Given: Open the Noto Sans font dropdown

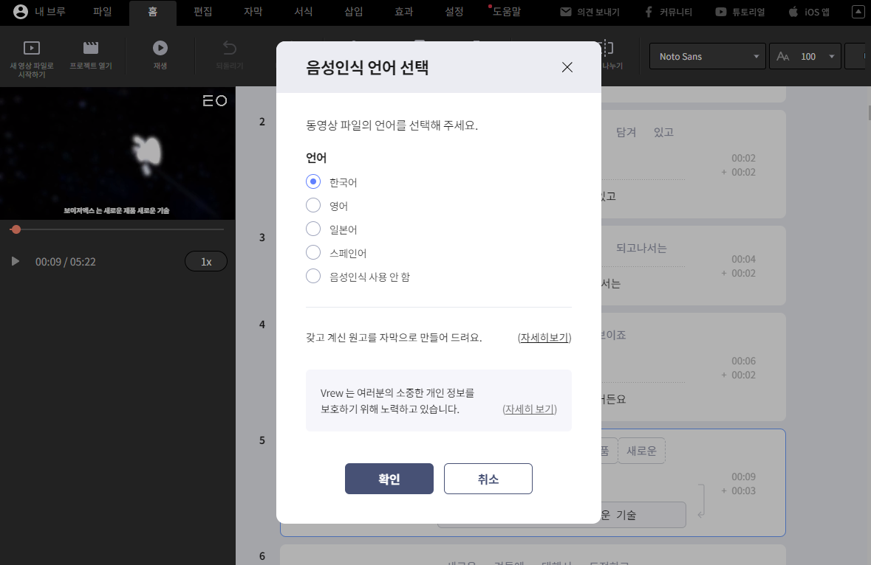Looking at the screenshot, I should [x=708, y=56].
